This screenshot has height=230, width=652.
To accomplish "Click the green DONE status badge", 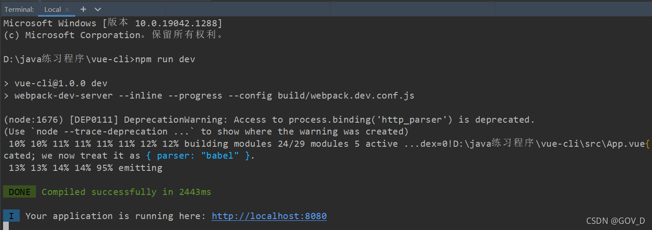I will click(x=19, y=192).
